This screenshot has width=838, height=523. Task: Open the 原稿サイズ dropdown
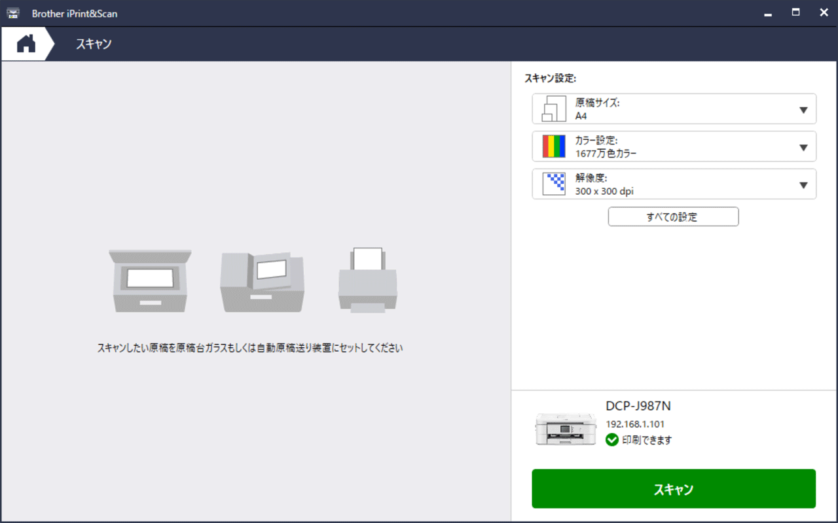(x=804, y=109)
